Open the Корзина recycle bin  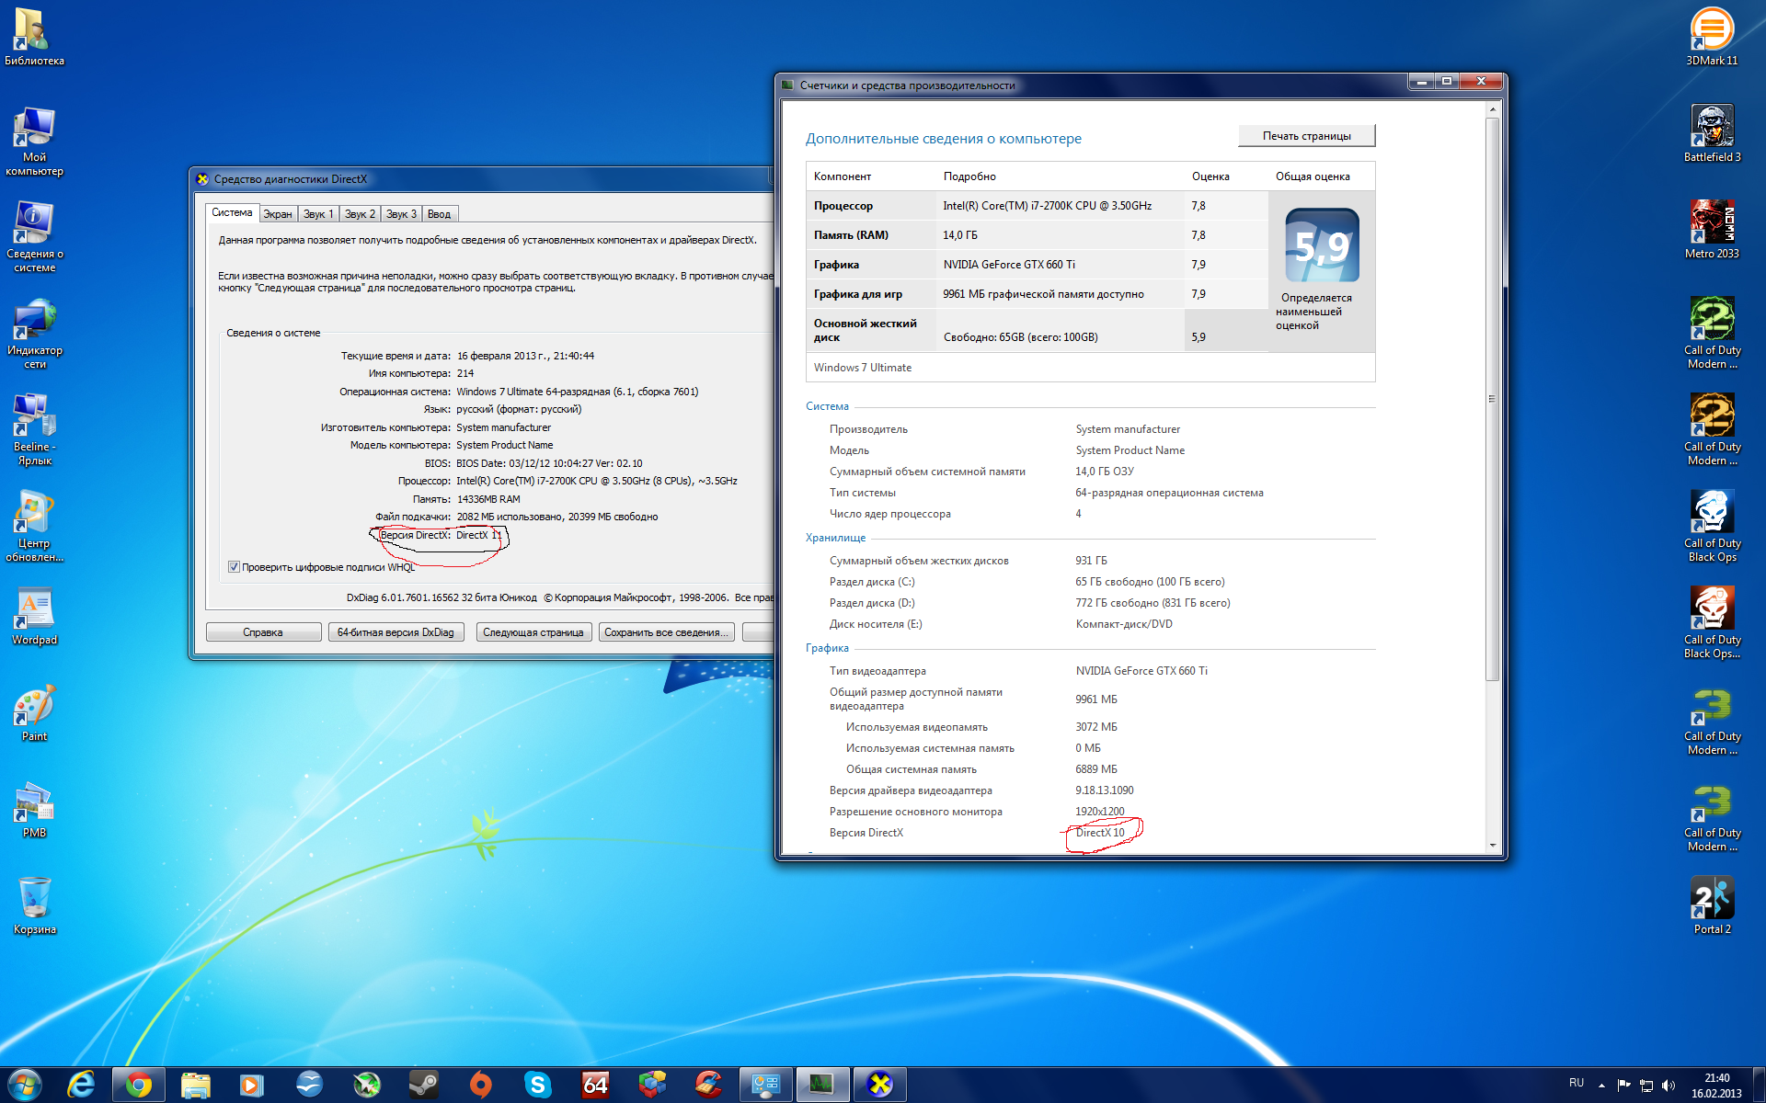click(34, 905)
